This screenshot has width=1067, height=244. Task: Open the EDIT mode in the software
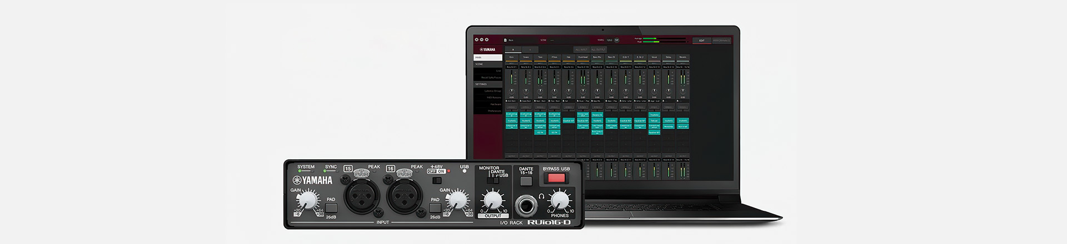(x=702, y=40)
